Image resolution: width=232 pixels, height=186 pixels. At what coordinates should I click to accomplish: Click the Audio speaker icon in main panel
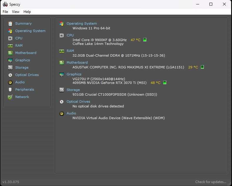click(62, 114)
